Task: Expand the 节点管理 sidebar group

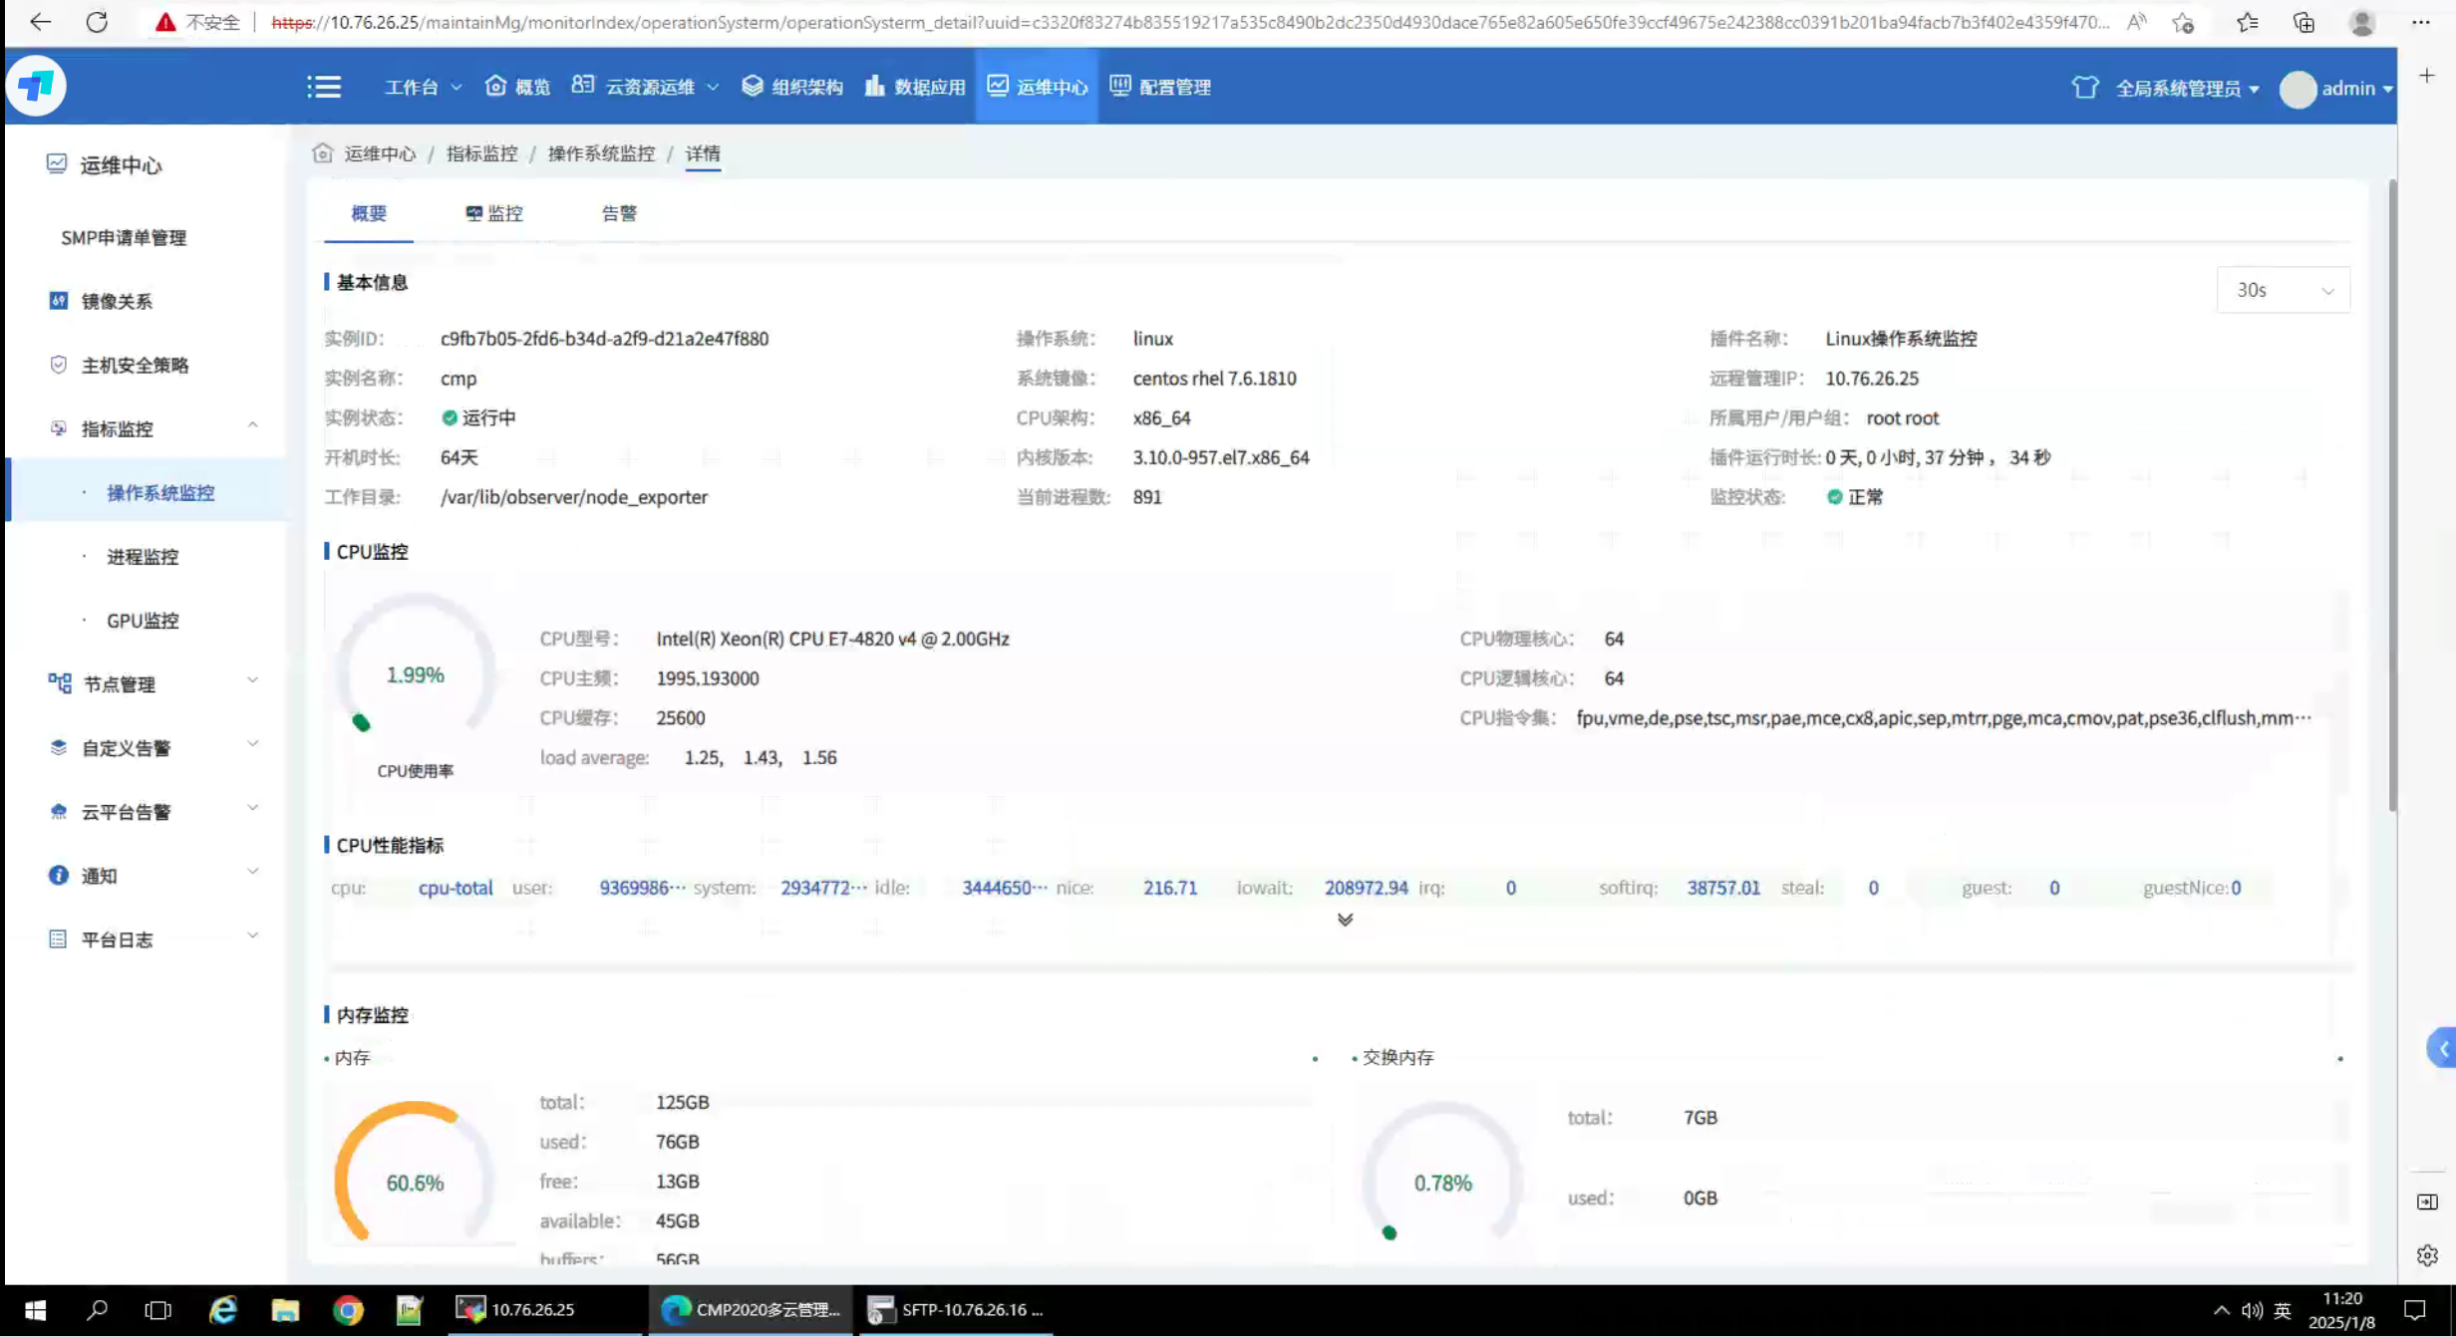Action: pyautogui.click(x=252, y=681)
